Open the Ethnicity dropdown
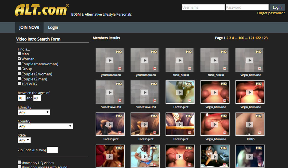 [34, 112]
